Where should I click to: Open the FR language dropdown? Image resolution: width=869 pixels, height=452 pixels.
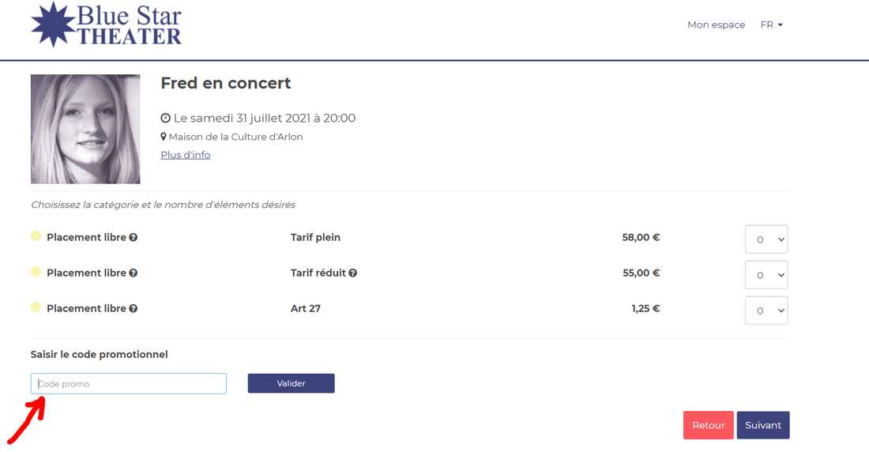[771, 24]
